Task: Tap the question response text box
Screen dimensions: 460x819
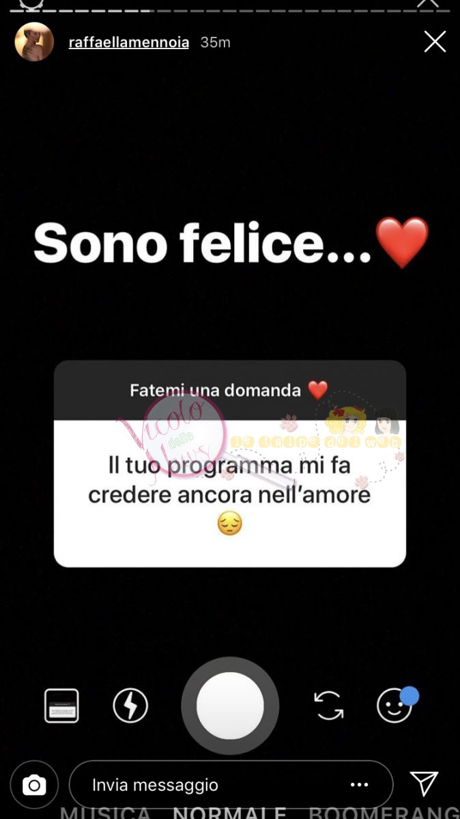Action: click(x=230, y=493)
